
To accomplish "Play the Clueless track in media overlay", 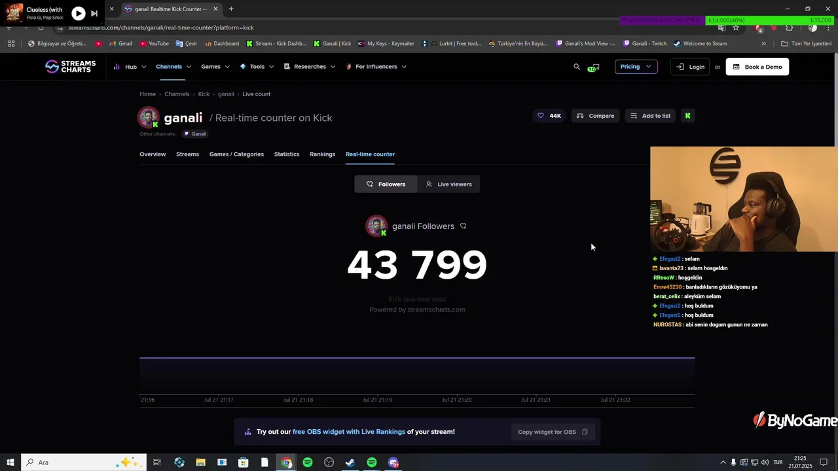I will 78,13.
